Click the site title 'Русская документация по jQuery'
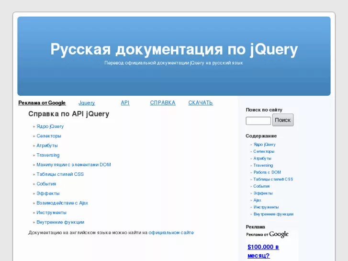This screenshot has height=261, width=348. (x=174, y=49)
